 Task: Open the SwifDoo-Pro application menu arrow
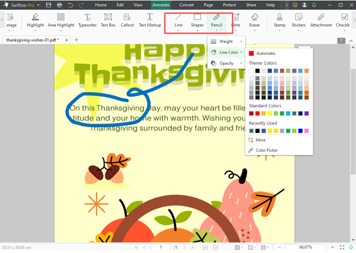tap(38, 5)
